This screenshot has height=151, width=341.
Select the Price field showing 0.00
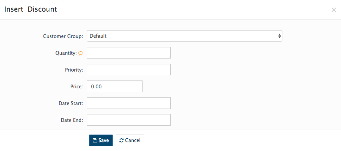point(114,86)
